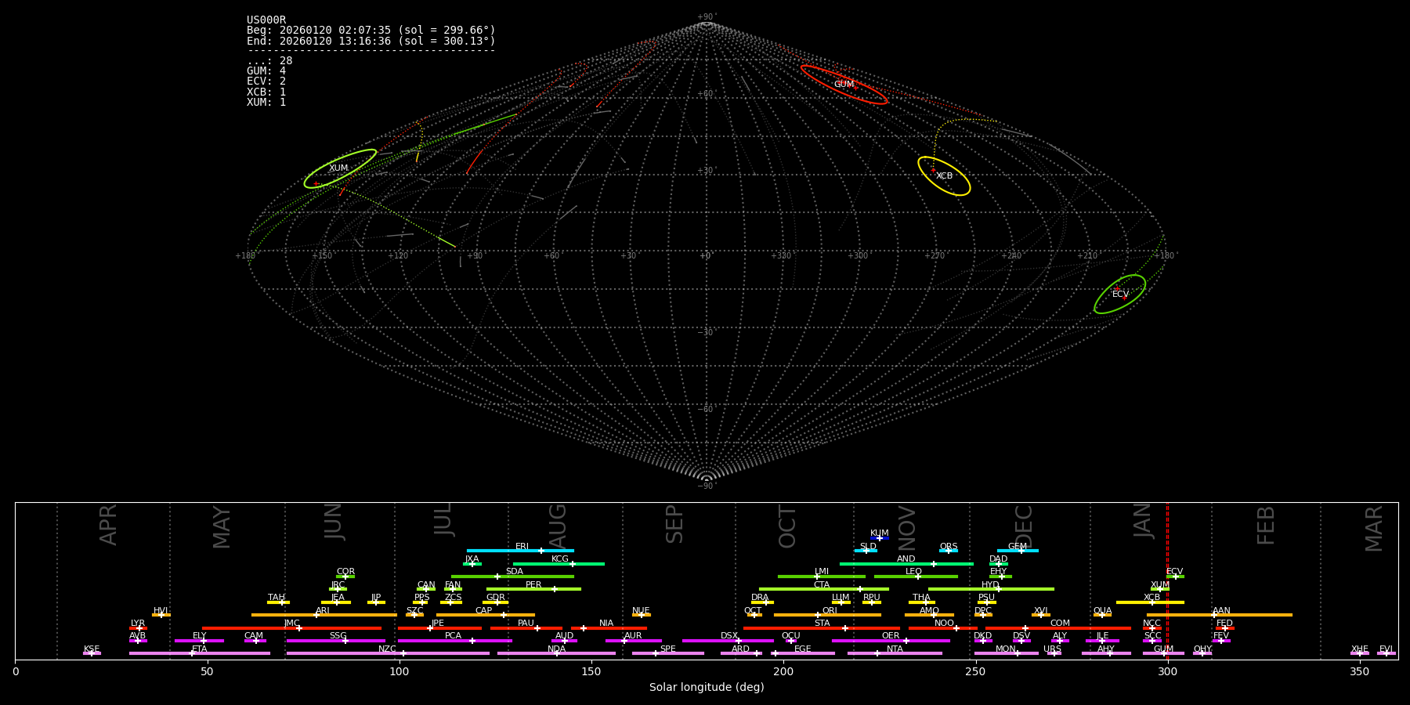Click the CTA shower bar label

click(822, 585)
